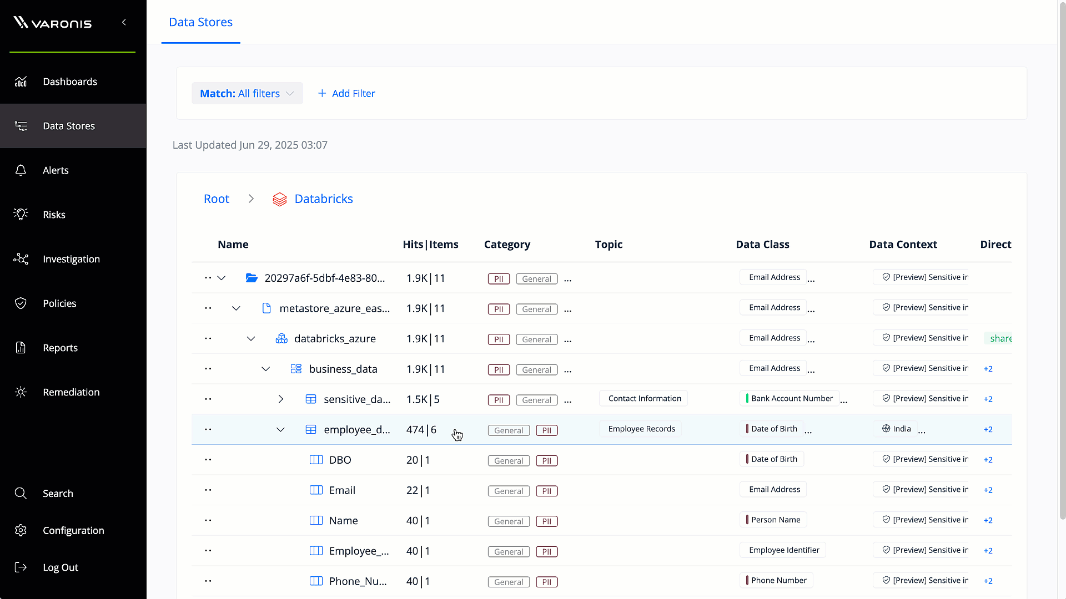1066x599 pixels.
Task: Click the Databricks stack icon in breadcrumb
Action: (280, 199)
